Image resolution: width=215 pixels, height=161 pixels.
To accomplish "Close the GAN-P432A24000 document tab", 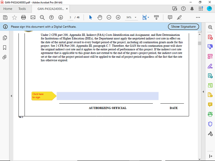I will [x=67, y=9].
